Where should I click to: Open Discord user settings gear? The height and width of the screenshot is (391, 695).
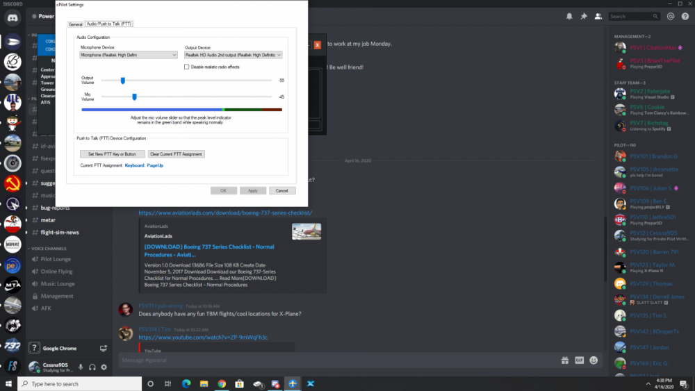[104, 367]
